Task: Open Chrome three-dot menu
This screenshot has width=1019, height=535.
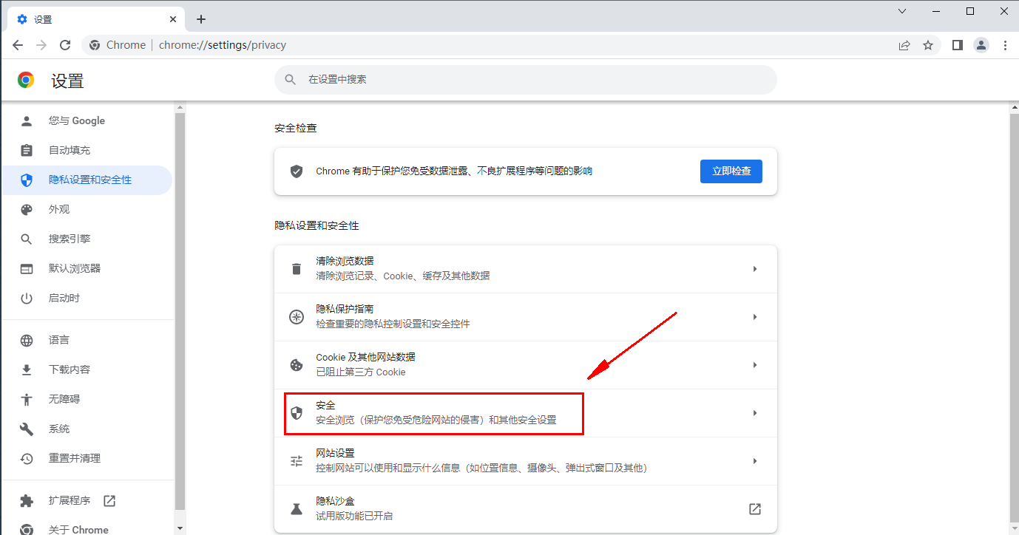Action: pos(1005,45)
